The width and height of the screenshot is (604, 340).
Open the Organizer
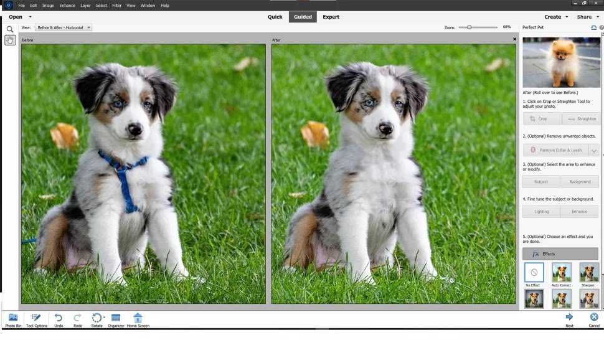[116, 318]
